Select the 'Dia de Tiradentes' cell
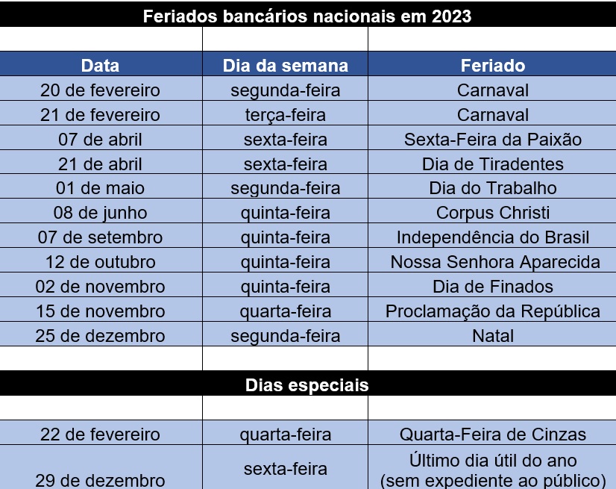Image resolution: width=616 pixels, height=489 pixels. [492, 163]
